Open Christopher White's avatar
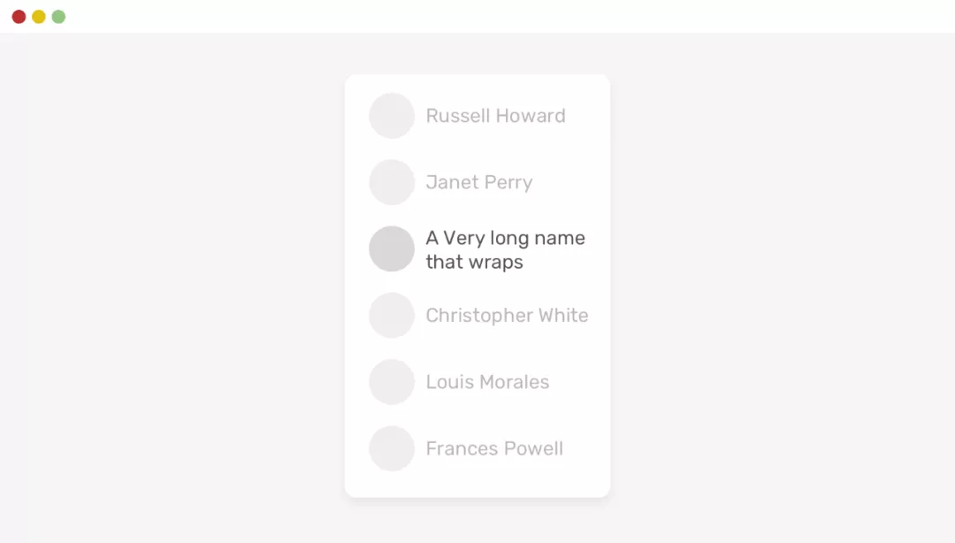Viewport: 955px width, 543px height. 392,316
